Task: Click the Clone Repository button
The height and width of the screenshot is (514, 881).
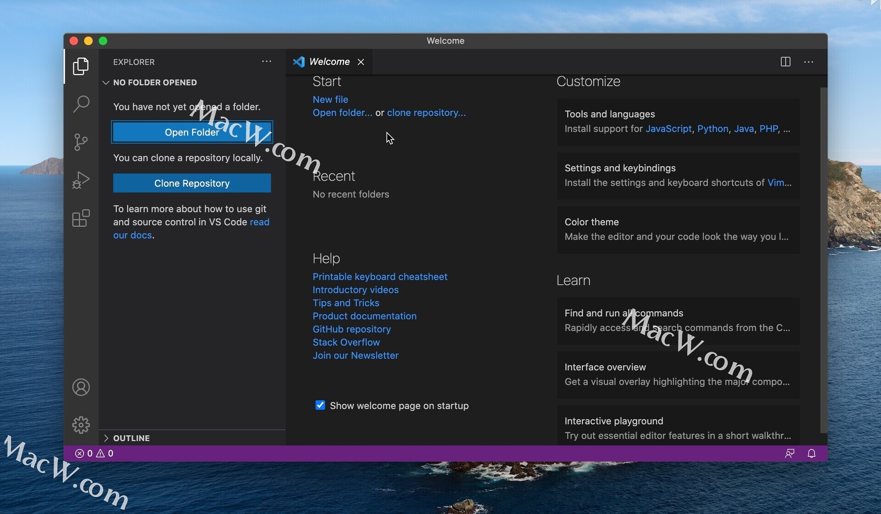Action: click(192, 183)
